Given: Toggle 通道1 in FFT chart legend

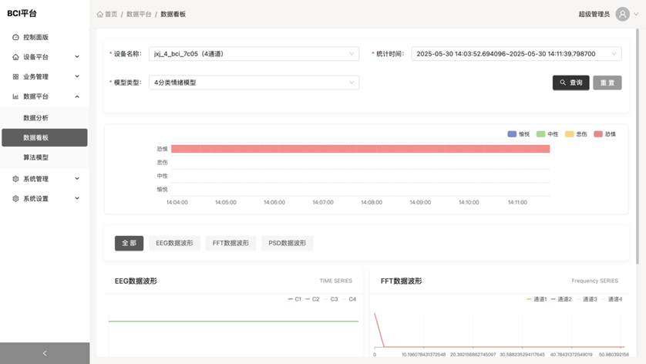Looking at the screenshot, I should point(537,299).
